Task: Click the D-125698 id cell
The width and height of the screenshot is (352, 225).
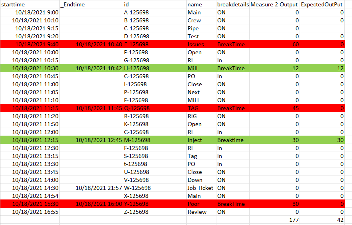Action: click(155, 36)
